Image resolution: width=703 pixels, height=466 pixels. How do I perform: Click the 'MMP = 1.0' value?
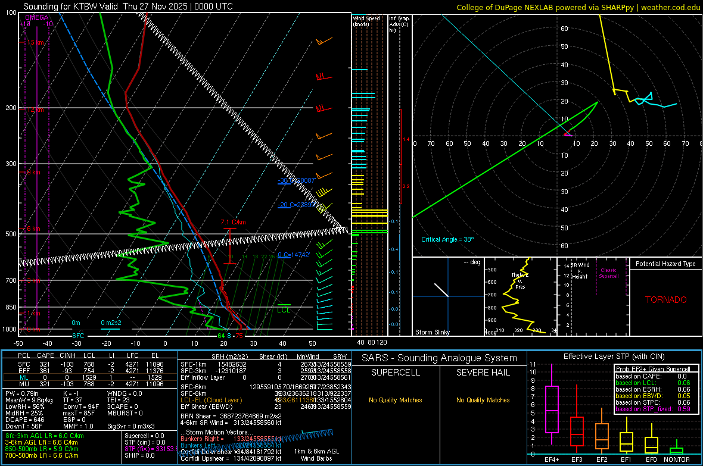78,427
